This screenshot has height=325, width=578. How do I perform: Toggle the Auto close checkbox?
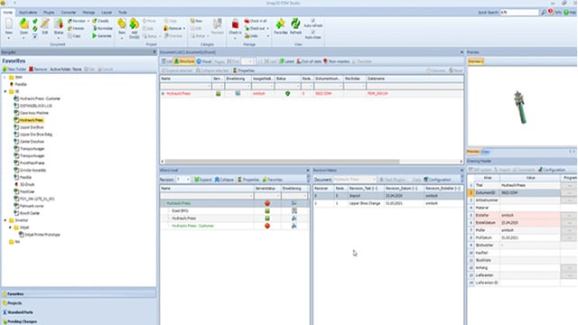[313, 32]
